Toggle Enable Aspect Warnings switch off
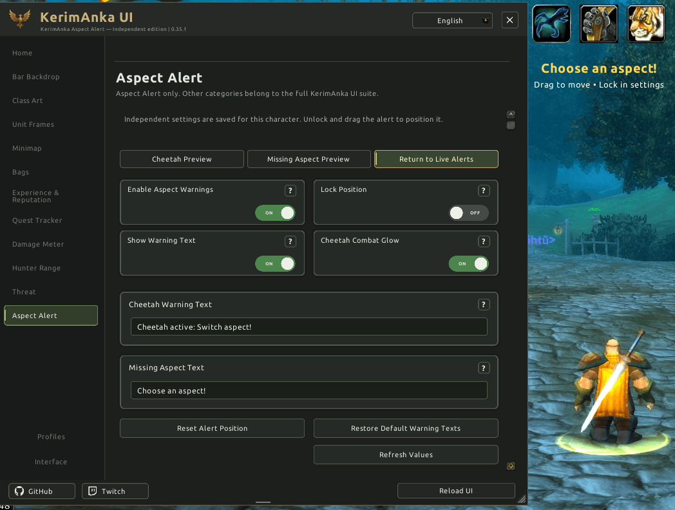The image size is (675, 510). pyautogui.click(x=275, y=212)
